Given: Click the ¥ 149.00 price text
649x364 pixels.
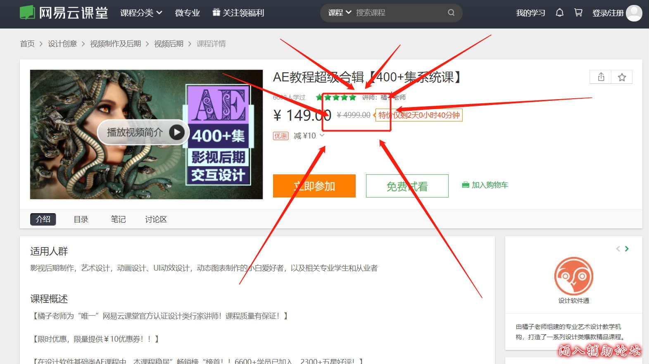Looking at the screenshot, I should (x=302, y=115).
